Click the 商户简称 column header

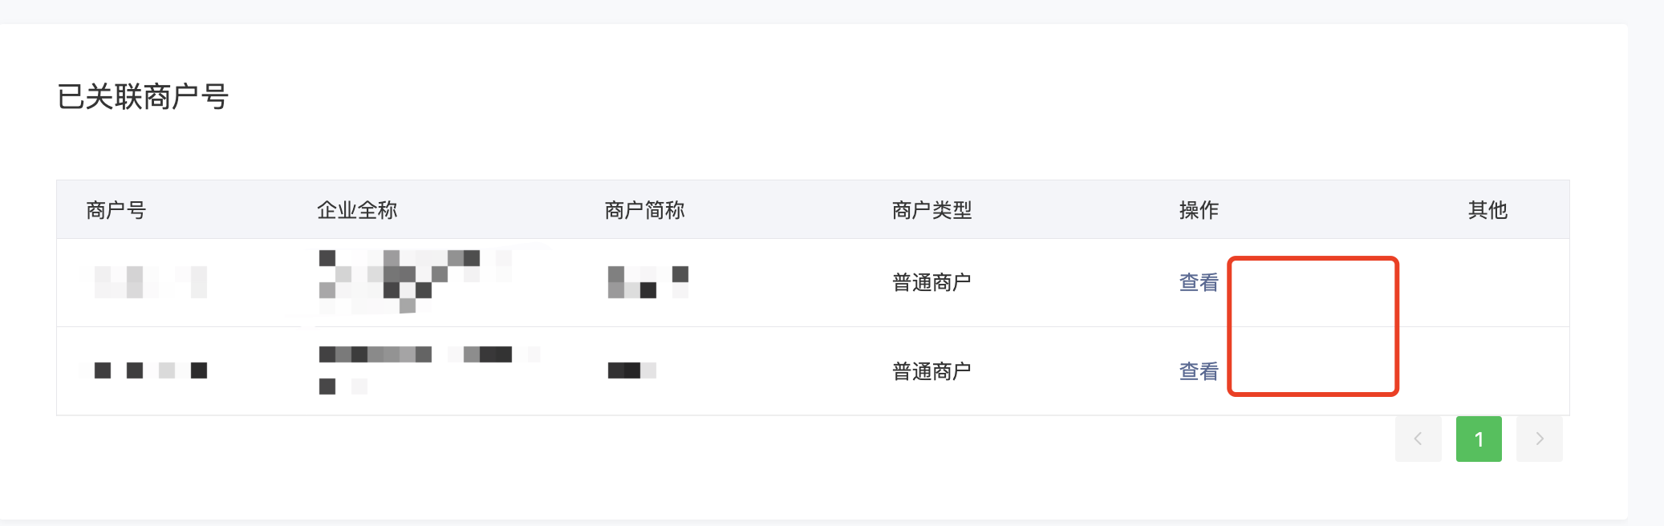[644, 210]
